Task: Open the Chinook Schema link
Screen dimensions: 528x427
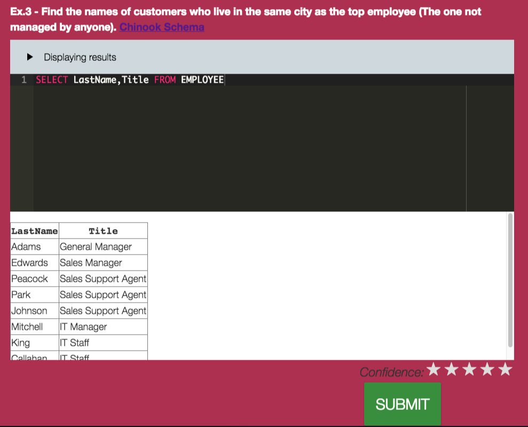Action: pyautogui.click(x=162, y=27)
